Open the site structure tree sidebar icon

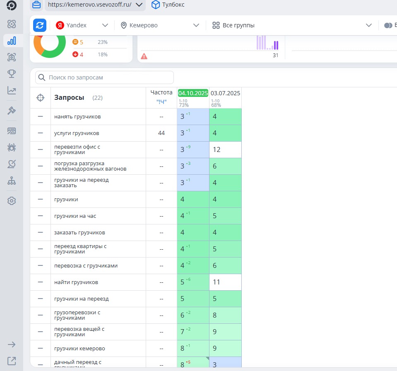[x=12, y=181]
